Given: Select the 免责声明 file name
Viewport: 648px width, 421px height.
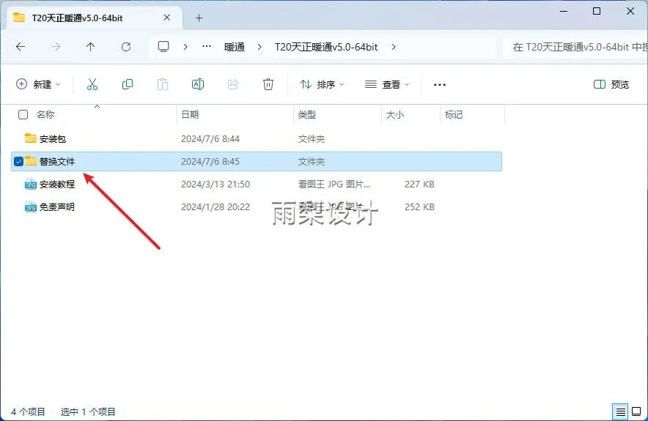Looking at the screenshot, I should [x=57, y=206].
